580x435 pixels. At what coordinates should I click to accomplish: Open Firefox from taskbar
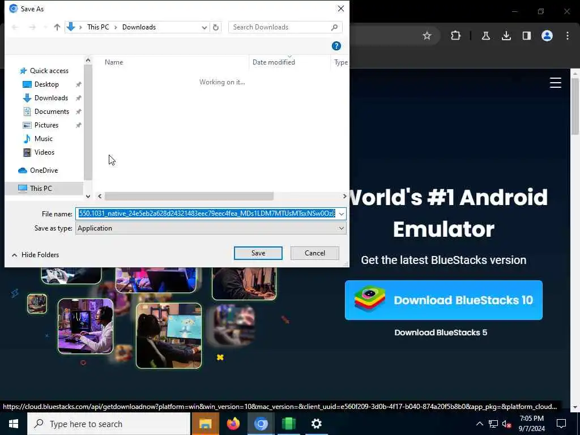click(233, 424)
